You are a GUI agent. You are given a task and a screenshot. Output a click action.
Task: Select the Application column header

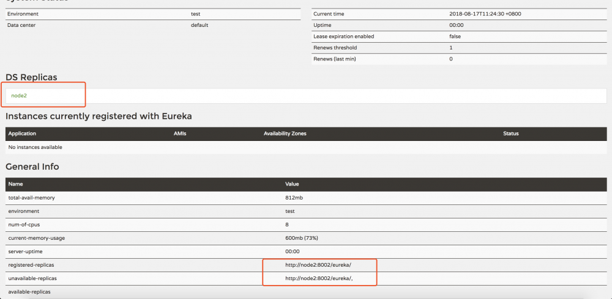22,133
